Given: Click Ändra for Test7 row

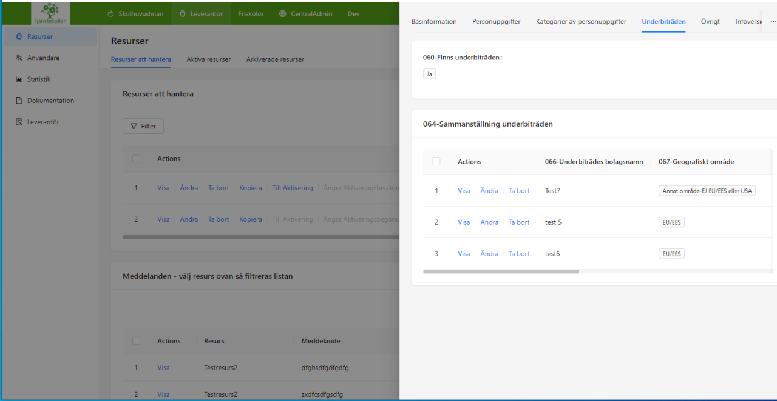Looking at the screenshot, I should click(x=489, y=191).
